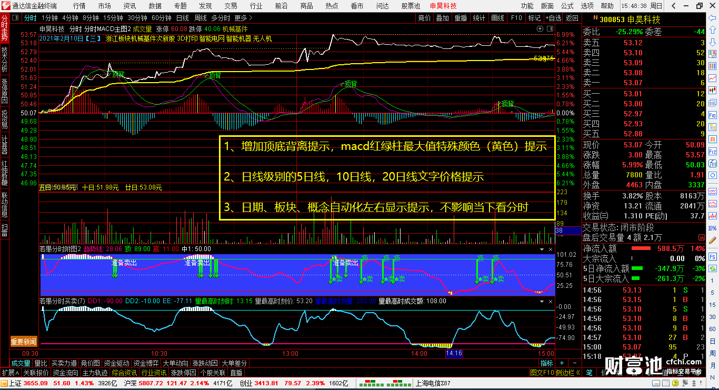Switch to 15分钟 period tab
Image resolution: width=719 pixels, height=390 pixels.
coord(113,18)
